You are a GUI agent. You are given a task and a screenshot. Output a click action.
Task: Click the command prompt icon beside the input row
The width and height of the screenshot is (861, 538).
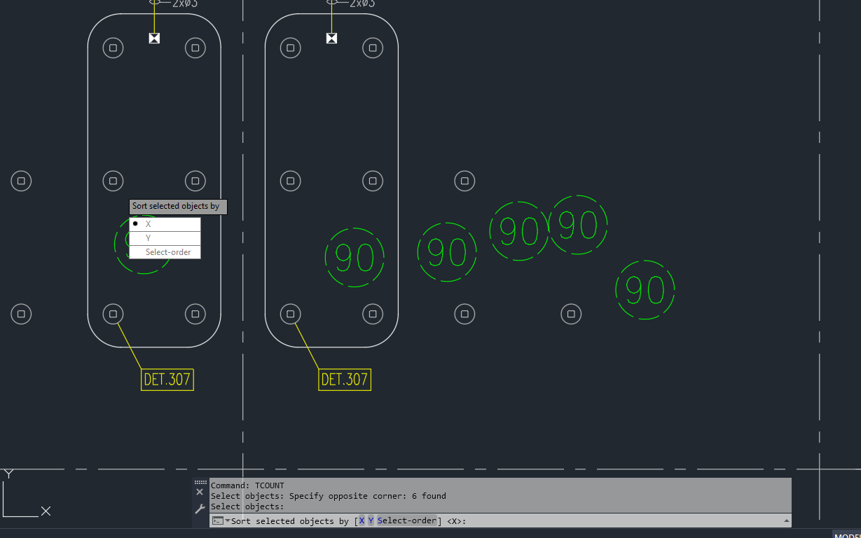click(x=217, y=520)
